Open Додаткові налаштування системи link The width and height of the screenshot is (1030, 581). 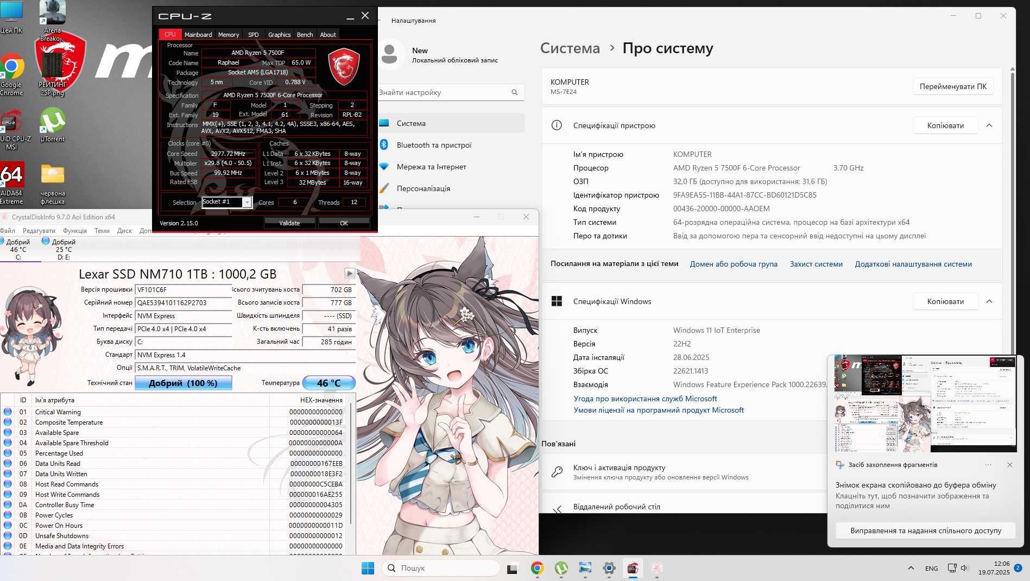913,264
